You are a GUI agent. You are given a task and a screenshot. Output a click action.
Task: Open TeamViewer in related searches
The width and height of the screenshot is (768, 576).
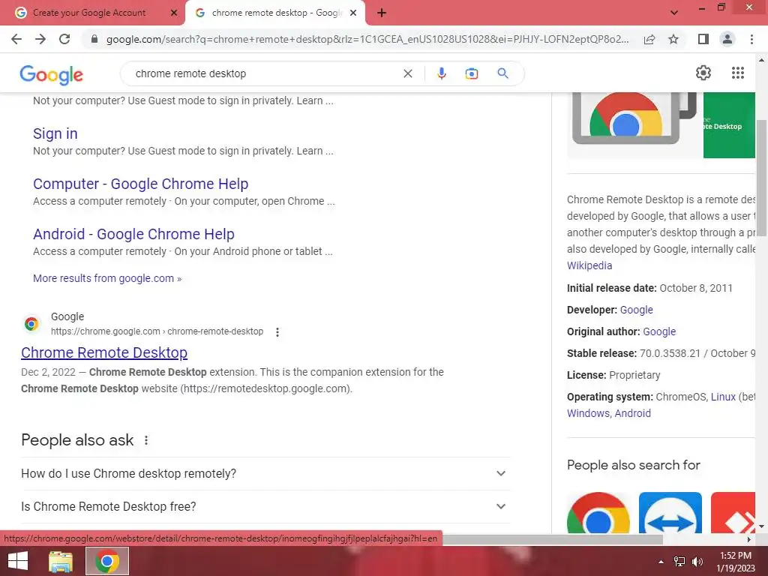tap(670, 512)
